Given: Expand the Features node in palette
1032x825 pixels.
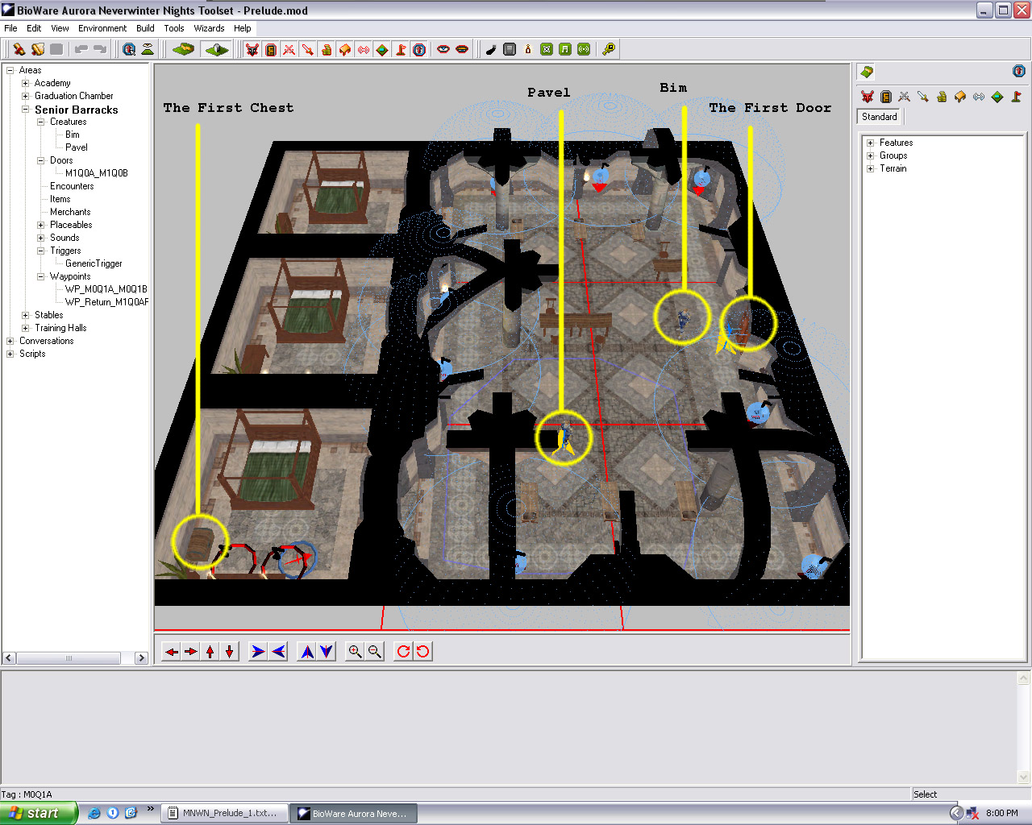Looking at the screenshot, I should point(871,143).
